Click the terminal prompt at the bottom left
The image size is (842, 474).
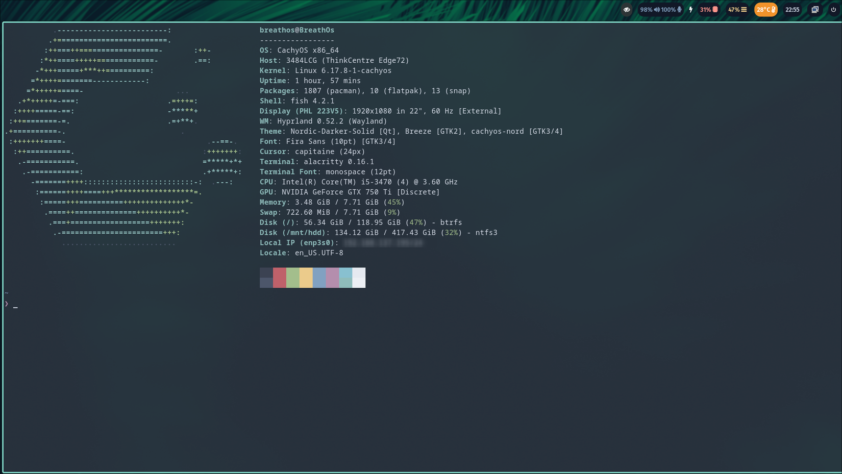pyautogui.click(x=10, y=304)
